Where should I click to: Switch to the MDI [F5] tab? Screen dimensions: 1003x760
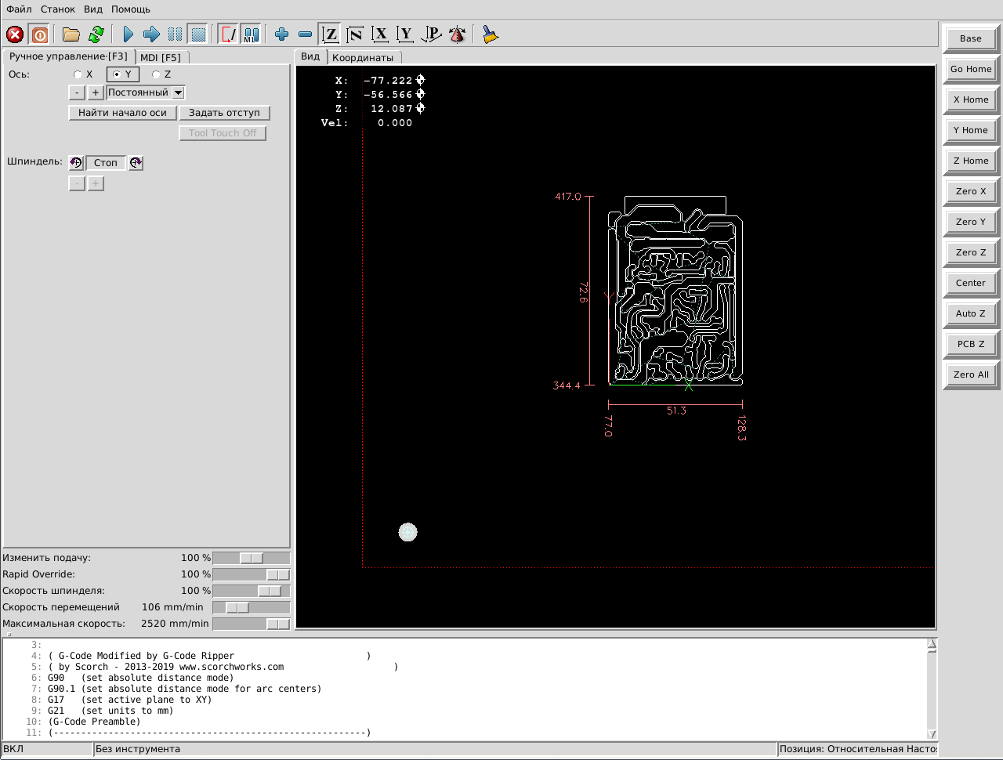coord(161,57)
